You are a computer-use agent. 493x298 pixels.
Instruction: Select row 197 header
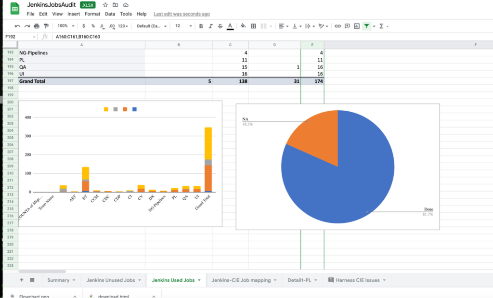click(11, 81)
